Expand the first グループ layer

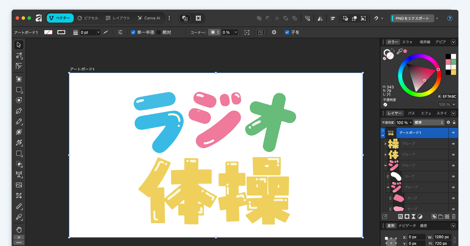[x=385, y=144]
